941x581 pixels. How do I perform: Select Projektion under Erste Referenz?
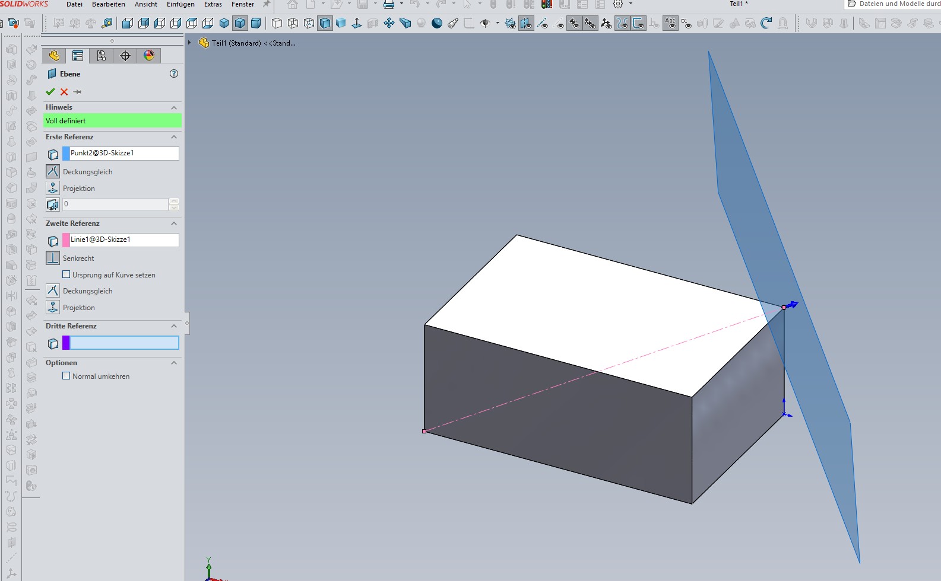53,188
